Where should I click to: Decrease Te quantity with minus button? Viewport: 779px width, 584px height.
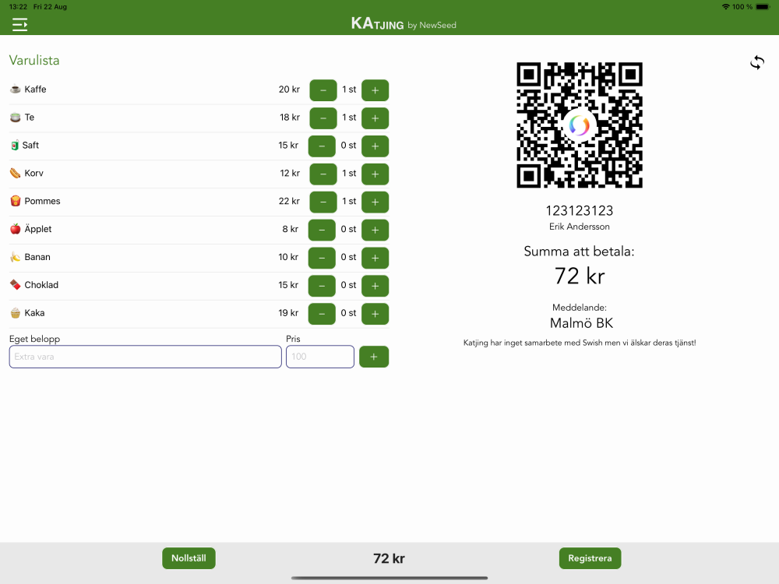(x=323, y=118)
